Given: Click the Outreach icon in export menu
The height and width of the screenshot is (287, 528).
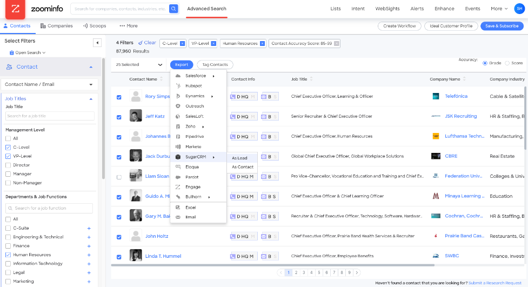Looking at the screenshot, I should click(178, 106).
